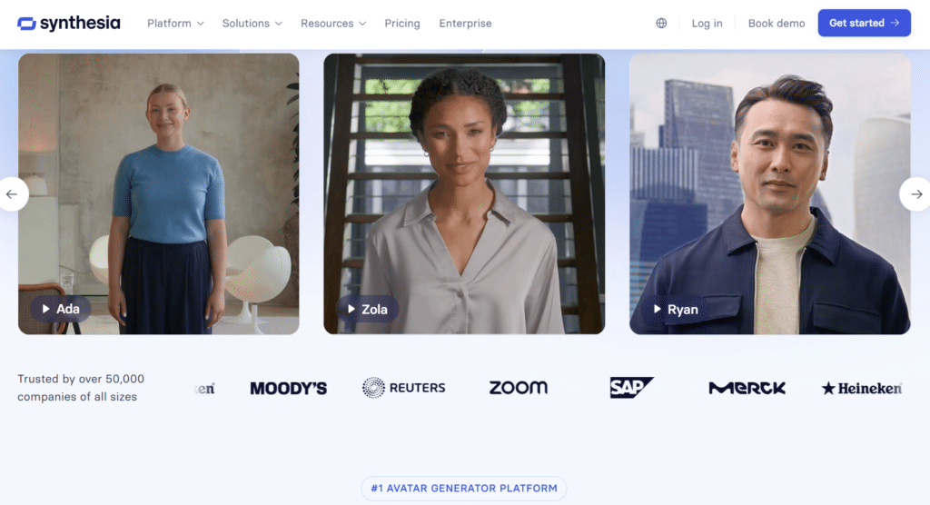This screenshot has height=505, width=930.
Task: Select the Zola avatar thumbnail
Action: 464,194
